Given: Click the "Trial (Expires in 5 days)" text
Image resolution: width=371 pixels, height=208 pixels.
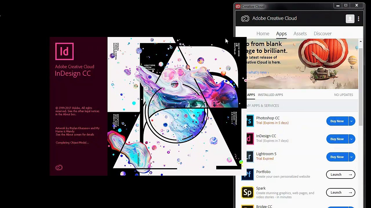Looking at the screenshot, I should coord(272,123).
